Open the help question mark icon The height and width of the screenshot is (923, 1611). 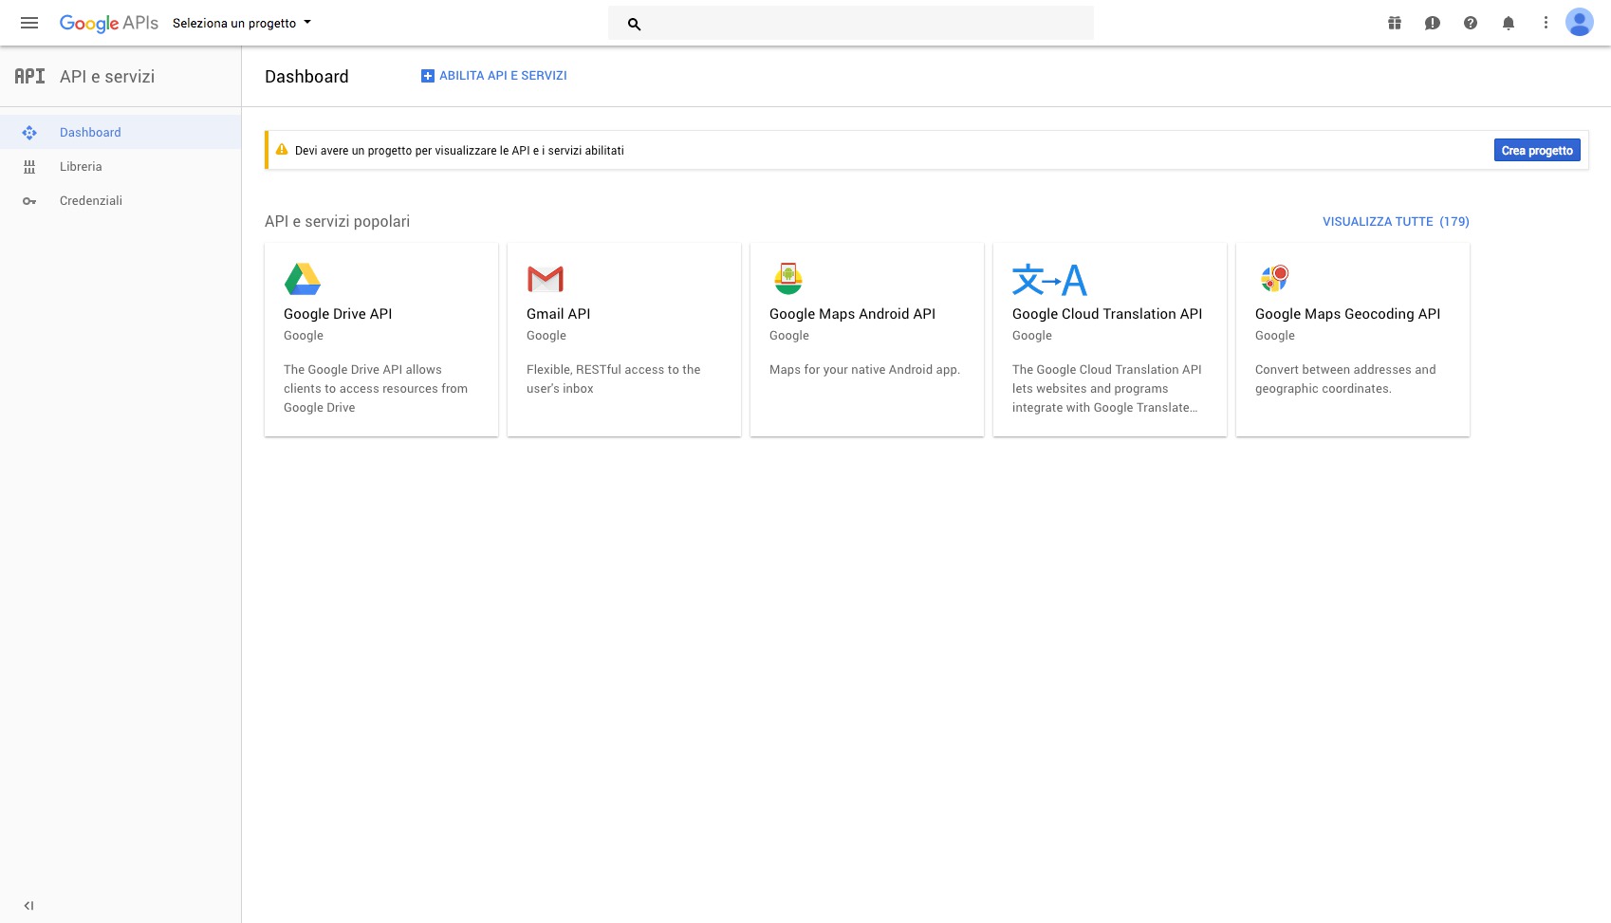tap(1471, 23)
